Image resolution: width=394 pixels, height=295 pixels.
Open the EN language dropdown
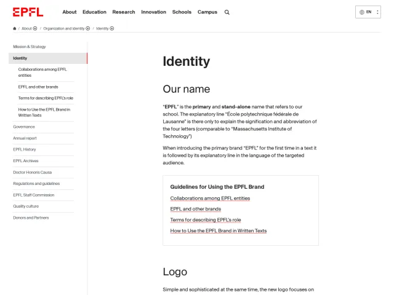[368, 12]
